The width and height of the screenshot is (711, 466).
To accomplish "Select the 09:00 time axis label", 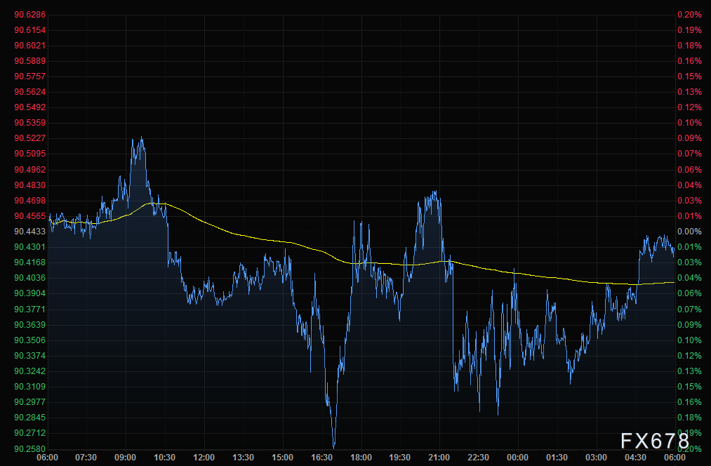I will click(125, 458).
